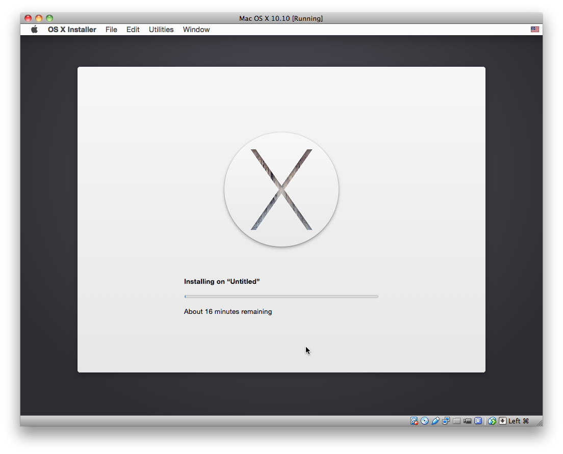
Task: Close the Mac OS X 10.10 VM window
Action: click(x=28, y=18)
